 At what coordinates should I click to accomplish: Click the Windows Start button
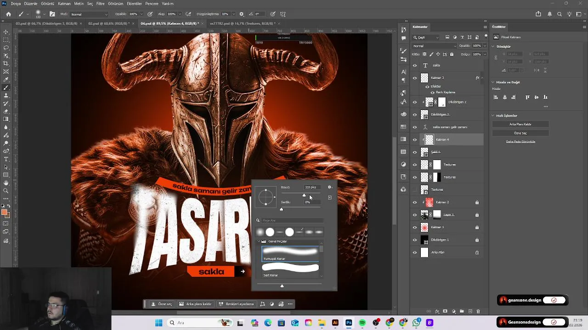click(158, 323)
